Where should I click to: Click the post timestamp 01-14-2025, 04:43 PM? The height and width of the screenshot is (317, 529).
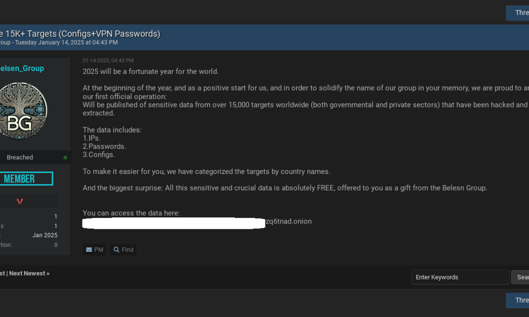tap(108, 61)
